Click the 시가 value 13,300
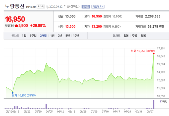The width and height of the screenshot is (169, 116). 70,26
